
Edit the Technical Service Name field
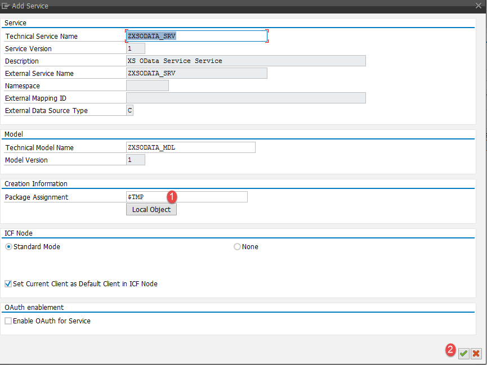pos(196,36)
